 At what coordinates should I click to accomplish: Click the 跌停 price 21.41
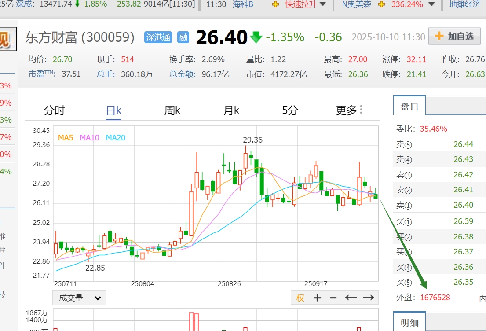416,74
